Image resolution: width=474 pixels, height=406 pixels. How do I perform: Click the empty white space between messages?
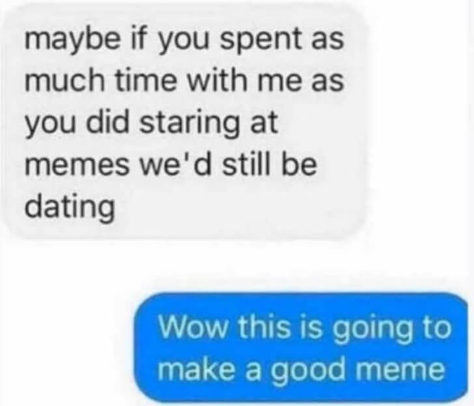pyautogui.click(x=236, y=266)
